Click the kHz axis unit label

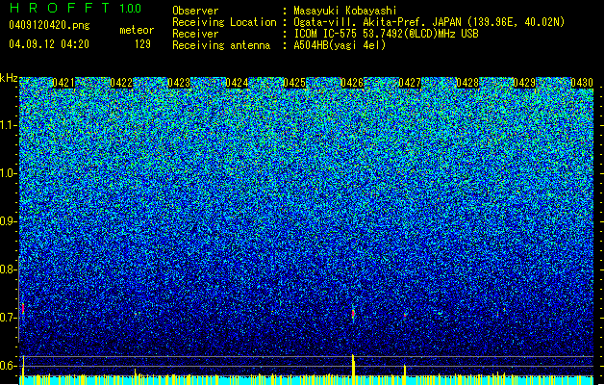(9, 78)
